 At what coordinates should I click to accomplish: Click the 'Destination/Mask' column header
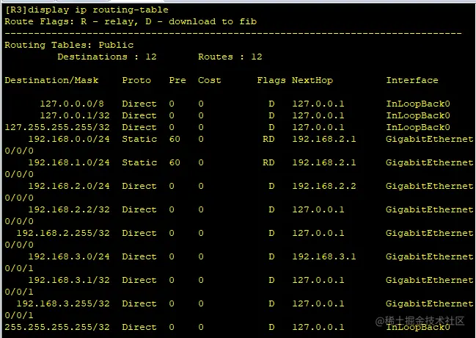[51, 80]
